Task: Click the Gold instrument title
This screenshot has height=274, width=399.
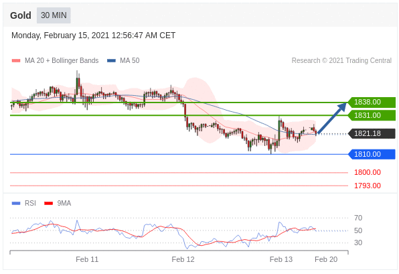Action: pos(21,15)
